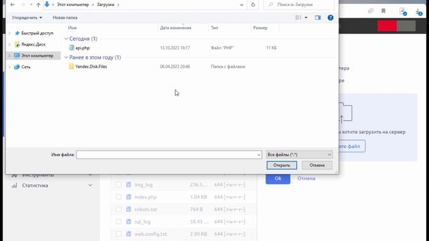
Task: Collapse the Сегодня (1) group
Action: click(66, 39)
